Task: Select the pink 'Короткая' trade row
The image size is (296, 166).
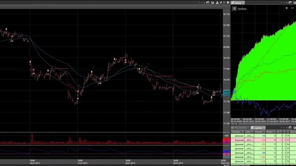Action: [263, 140]
